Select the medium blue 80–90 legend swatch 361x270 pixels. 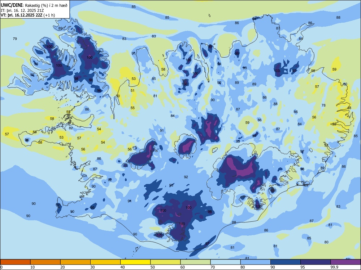(x=256, y=262)
